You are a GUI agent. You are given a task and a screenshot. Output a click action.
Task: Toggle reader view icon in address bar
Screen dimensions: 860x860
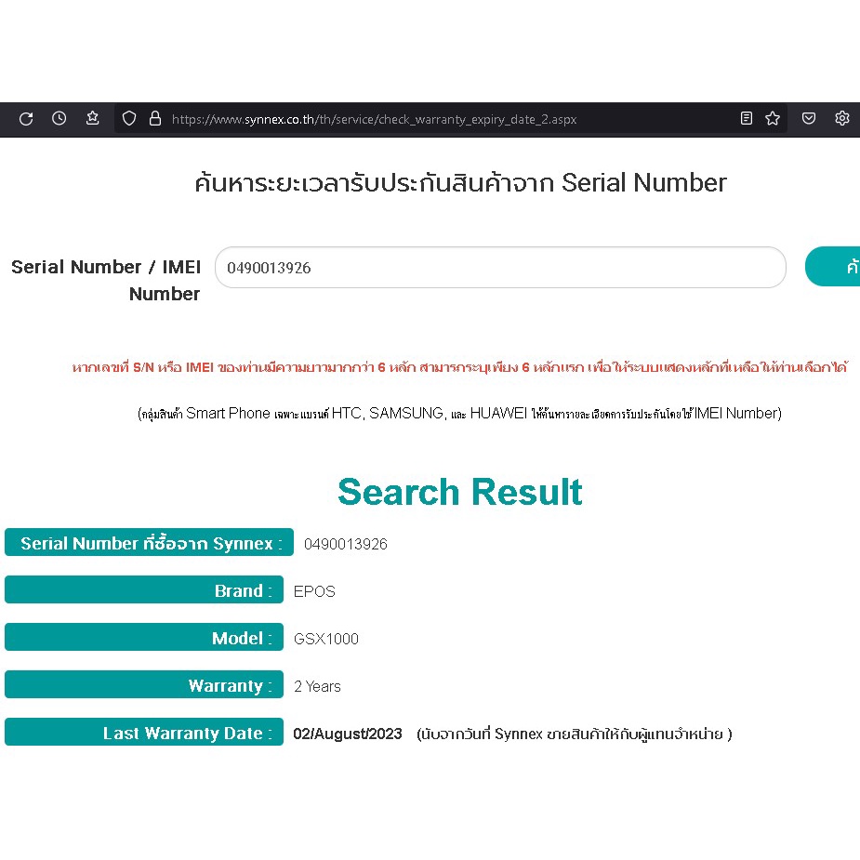click(x=746, y=118)
